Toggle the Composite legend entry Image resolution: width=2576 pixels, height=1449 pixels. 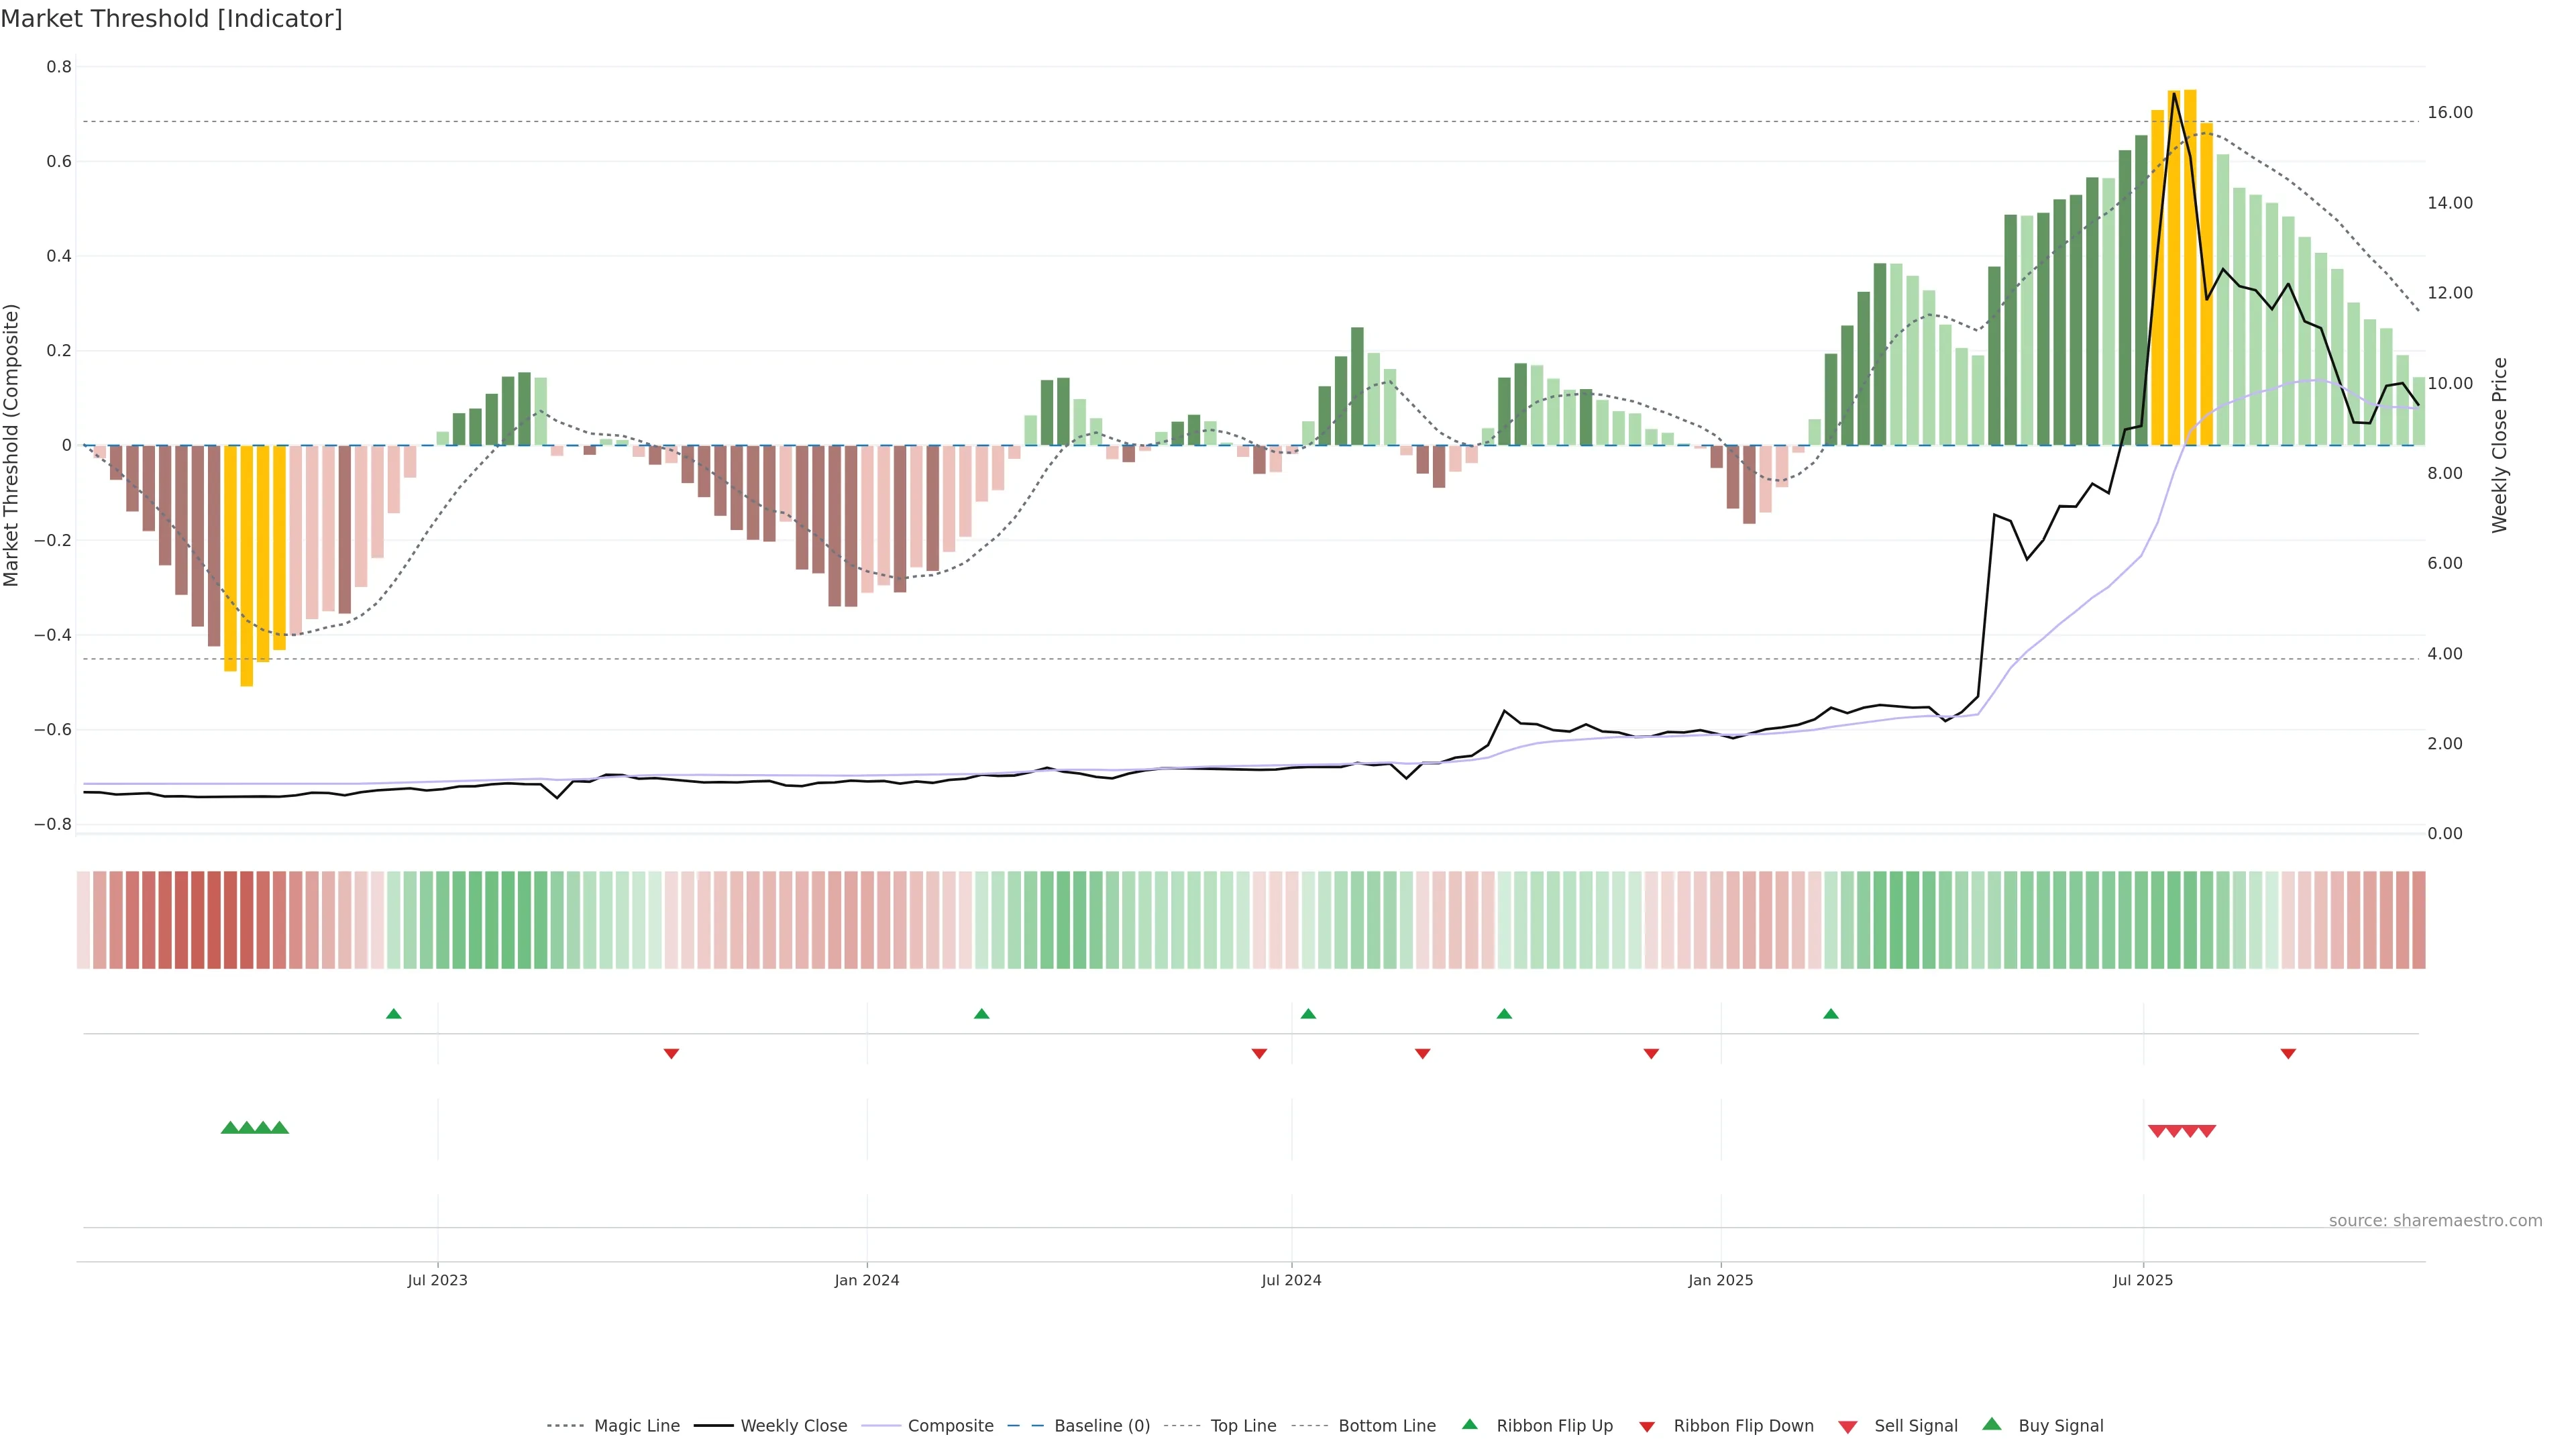tap(950, 1425)
